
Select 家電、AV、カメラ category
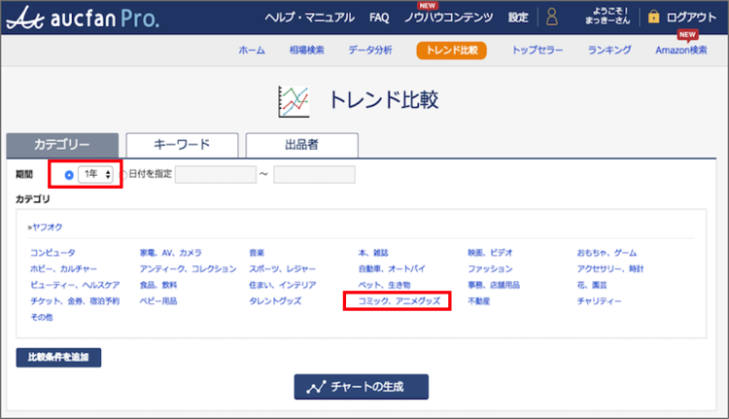[x=171, y=253]
